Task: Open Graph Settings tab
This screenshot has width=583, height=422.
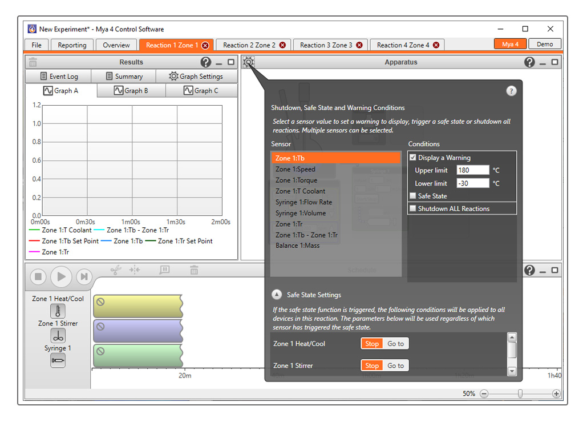Action: click(196, 77)
